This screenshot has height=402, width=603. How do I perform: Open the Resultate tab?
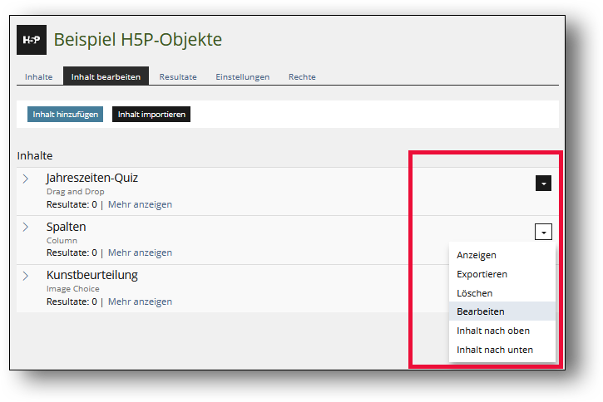(178, 77)
